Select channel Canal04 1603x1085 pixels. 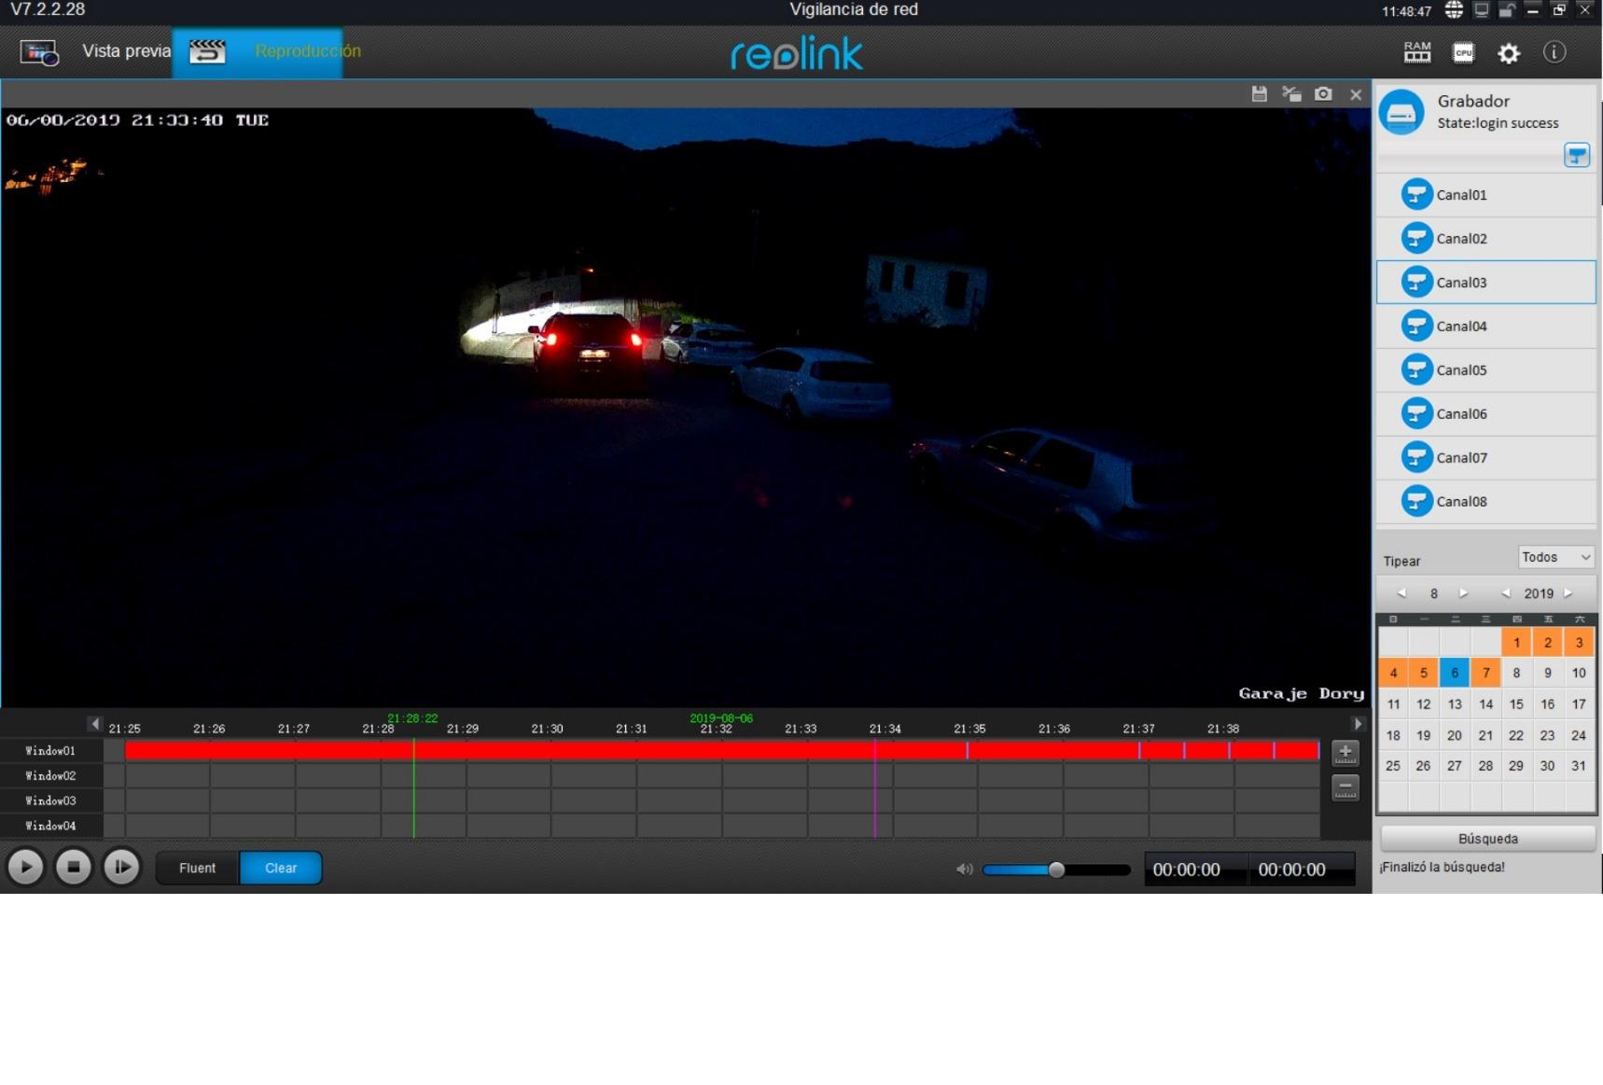click(1485, 327)
